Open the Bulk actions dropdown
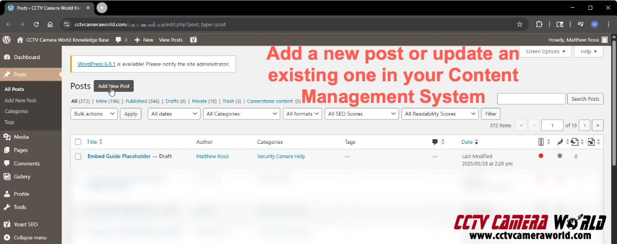 tap(94, 114)
